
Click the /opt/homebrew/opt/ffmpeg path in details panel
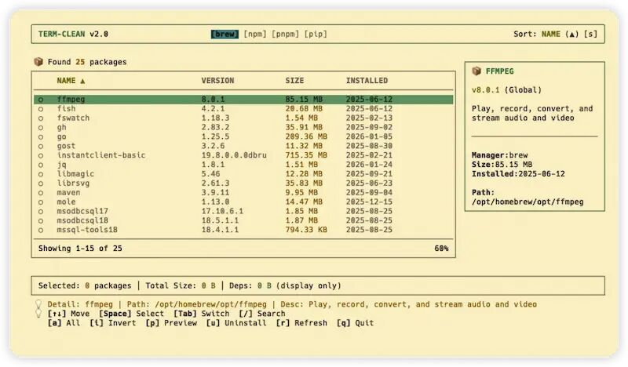pyautogui.click(x=528, y=202)
